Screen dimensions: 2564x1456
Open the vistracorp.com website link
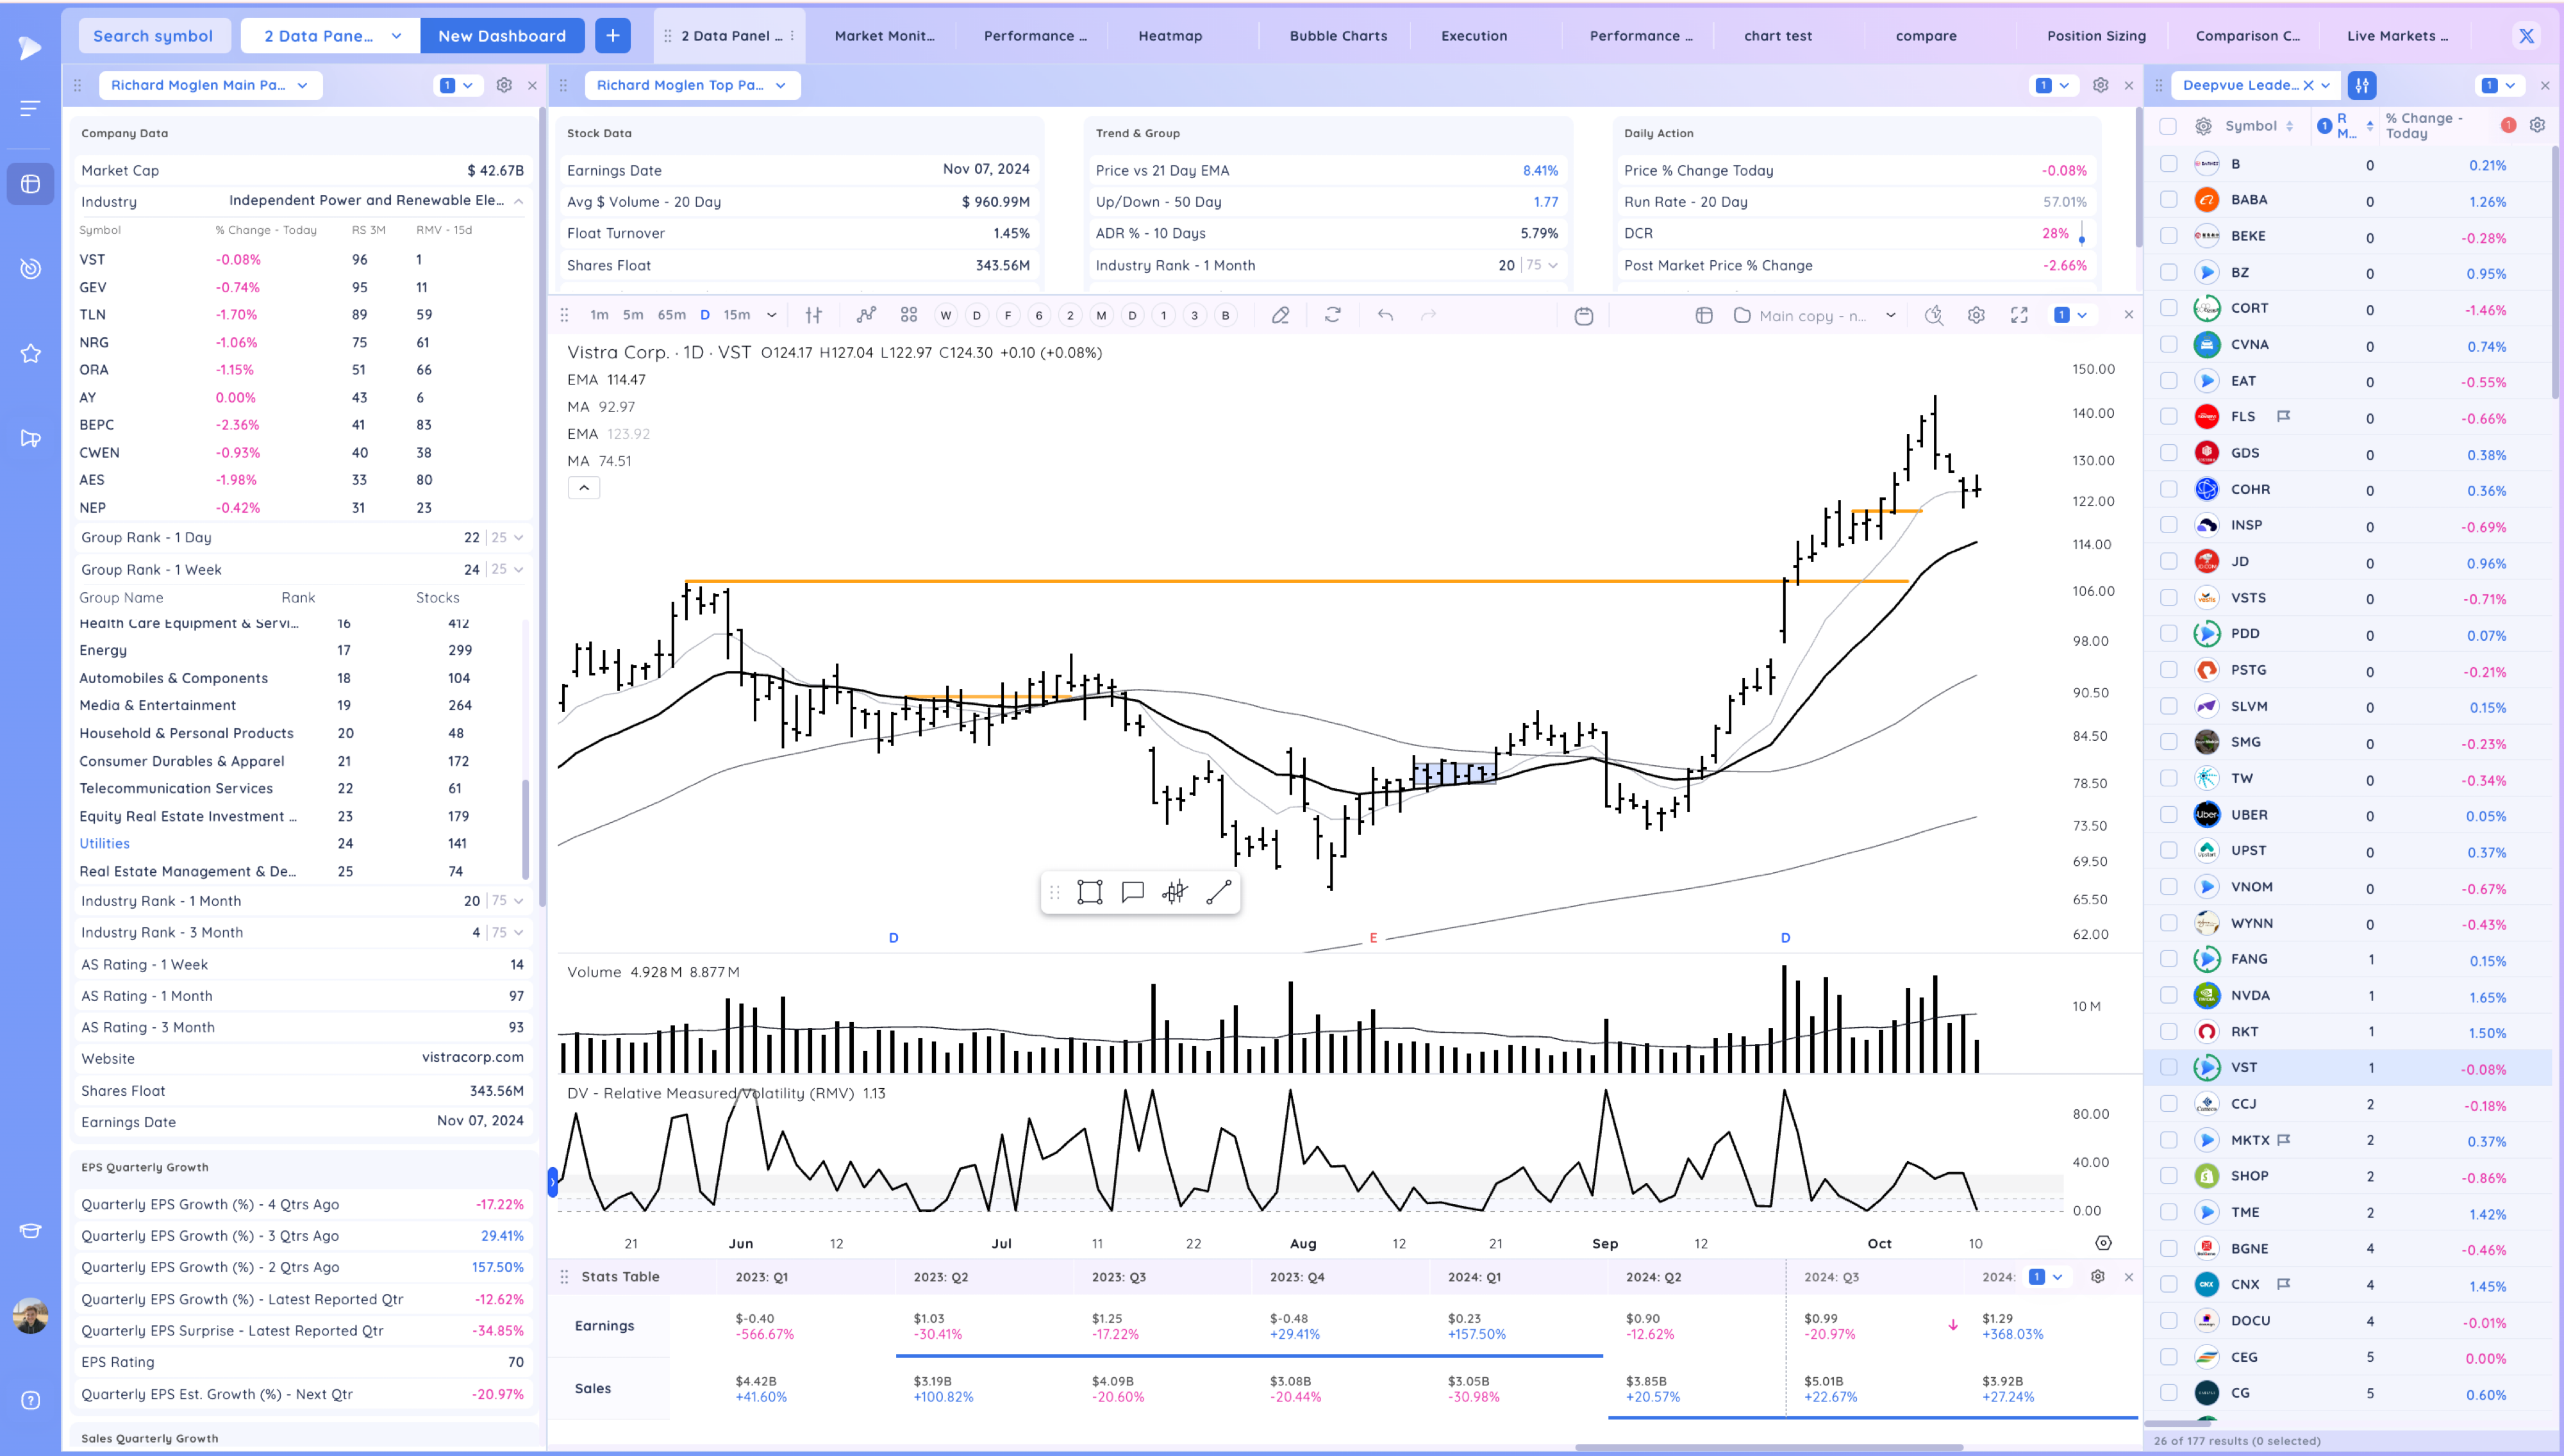tap(472, 1058)
